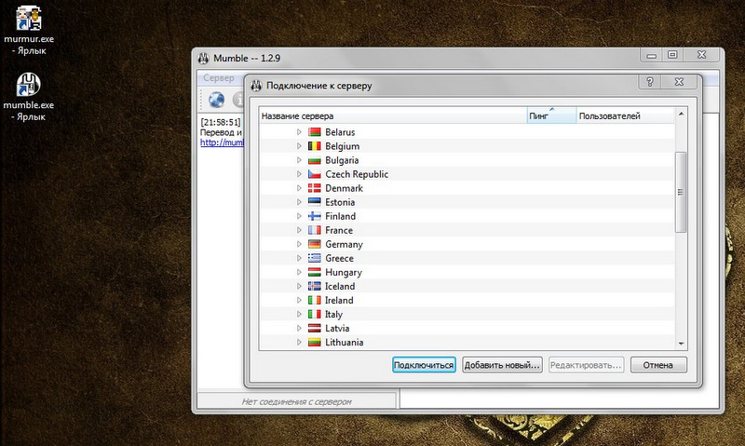Minimize the Mumble 1.2.9 main window

coord(651,55)
